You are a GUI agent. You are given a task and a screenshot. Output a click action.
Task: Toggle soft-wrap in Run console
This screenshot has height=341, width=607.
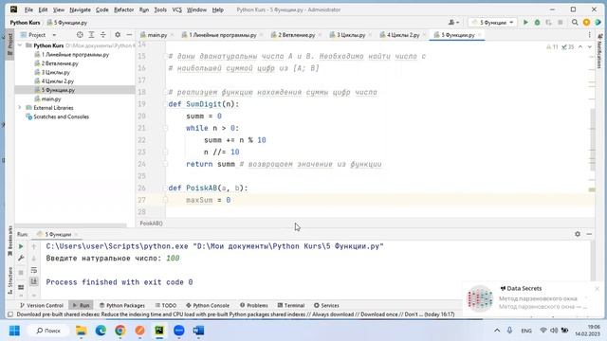(x=34, y=270)
